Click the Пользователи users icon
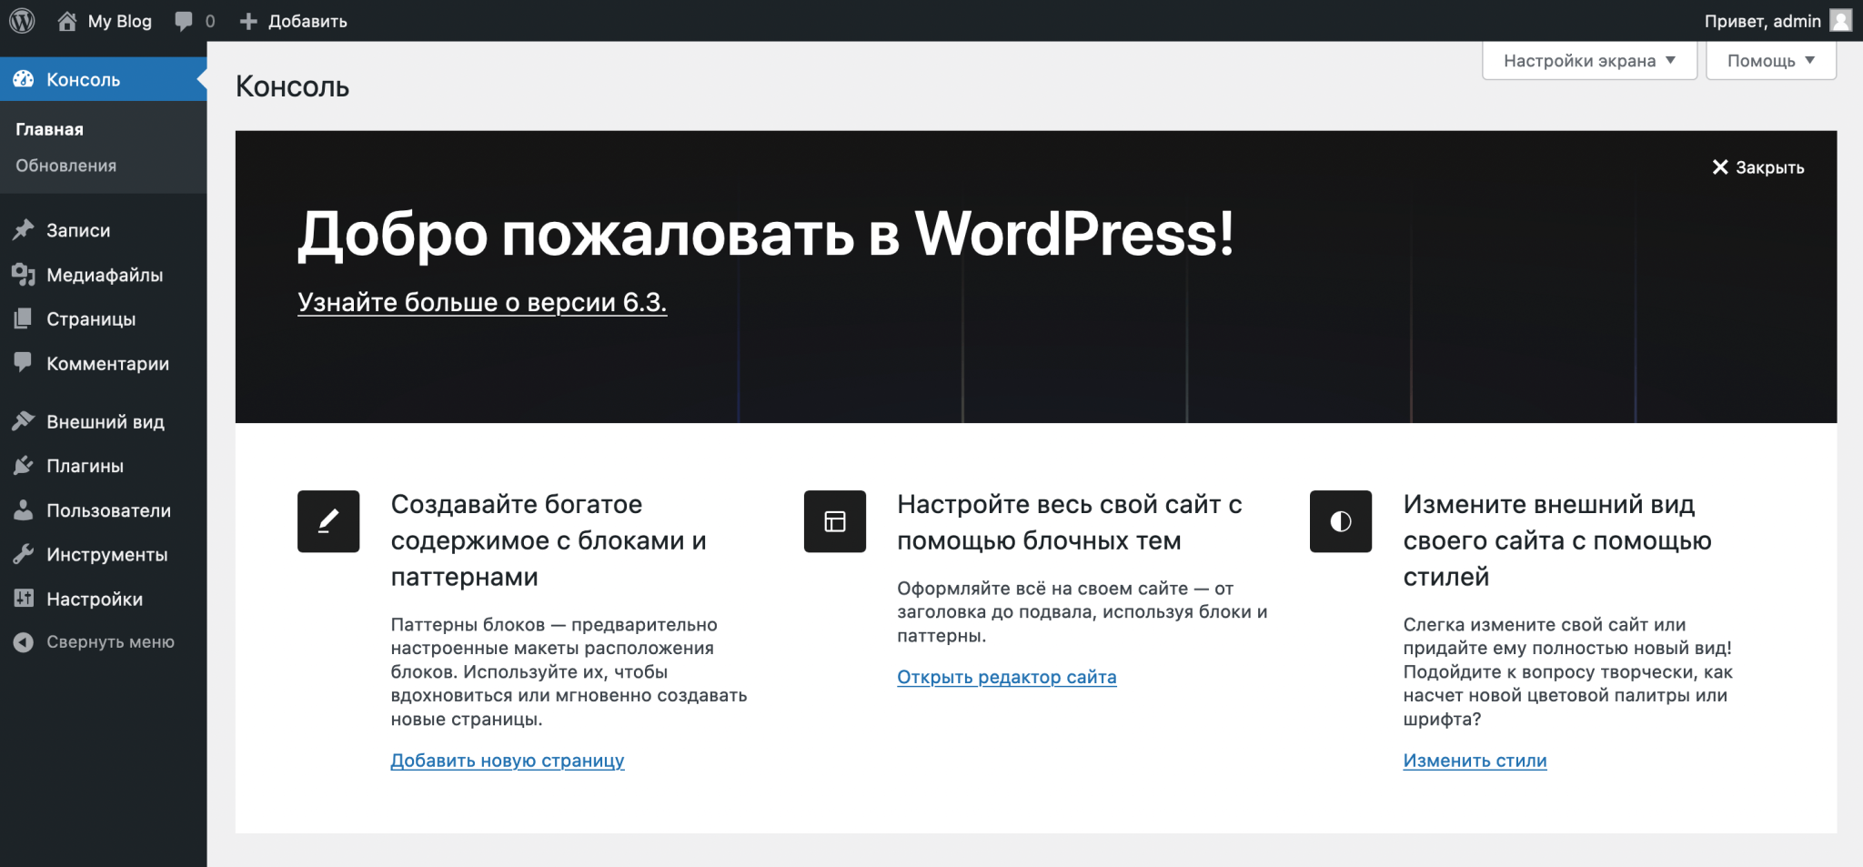 click(x=25, y=510)
